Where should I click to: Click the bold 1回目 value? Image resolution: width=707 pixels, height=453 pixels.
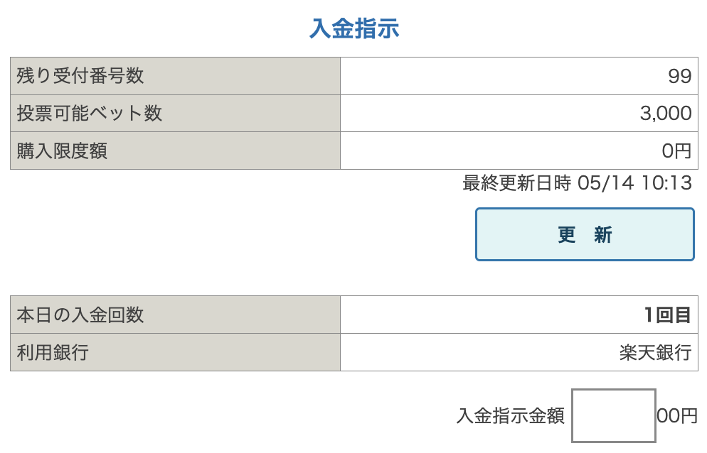(667, 315)
